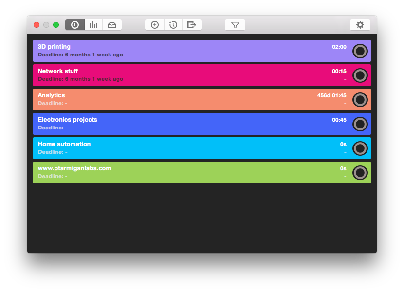Screen dimensions: 404x292
Task: Click the 456d 01:45 time value
Action: click(x=332, y=95)
